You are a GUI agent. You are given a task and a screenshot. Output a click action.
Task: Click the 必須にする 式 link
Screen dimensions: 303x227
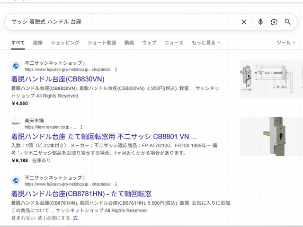click(75, 218)
